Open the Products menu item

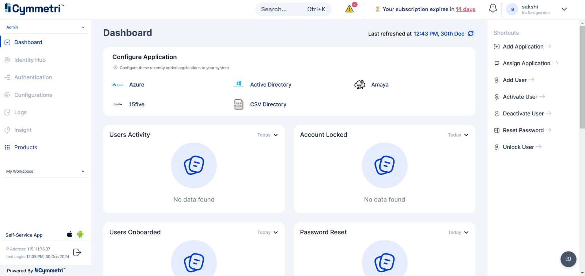click(26, 147)
